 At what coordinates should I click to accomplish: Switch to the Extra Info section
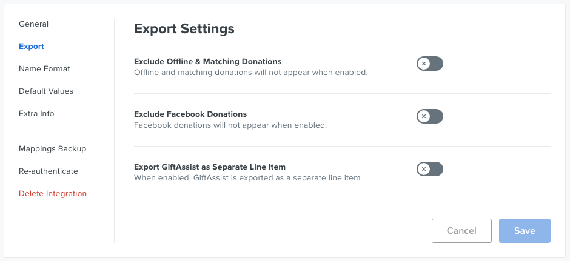pos(36,114)
